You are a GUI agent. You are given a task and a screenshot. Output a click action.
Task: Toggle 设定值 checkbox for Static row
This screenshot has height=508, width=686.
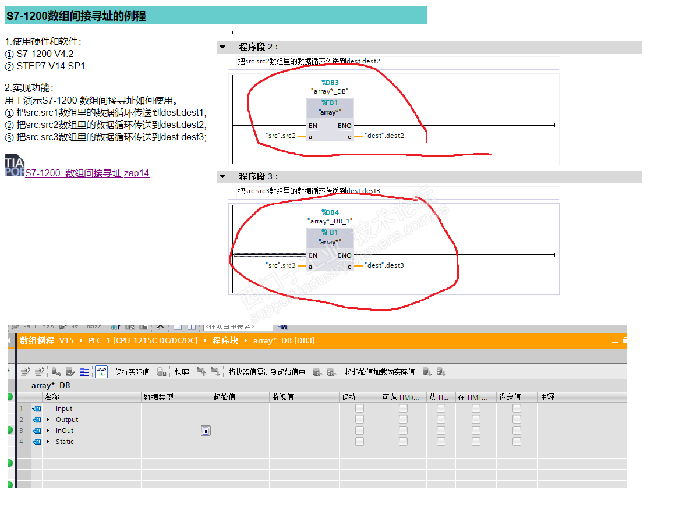[x=517, y=442]
